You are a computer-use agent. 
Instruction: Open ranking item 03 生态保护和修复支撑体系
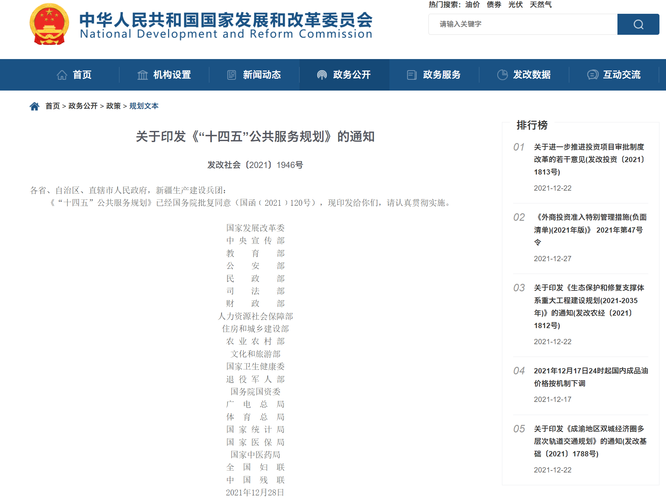[x=589, y=306]
